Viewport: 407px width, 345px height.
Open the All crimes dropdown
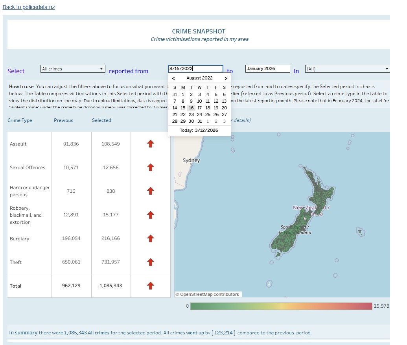[x=73, y=69]
